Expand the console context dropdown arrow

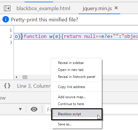tap(20, 109)
